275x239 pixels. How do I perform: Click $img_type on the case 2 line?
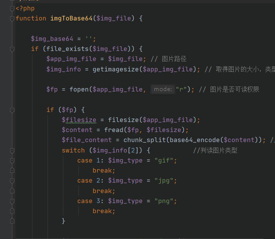125,181
